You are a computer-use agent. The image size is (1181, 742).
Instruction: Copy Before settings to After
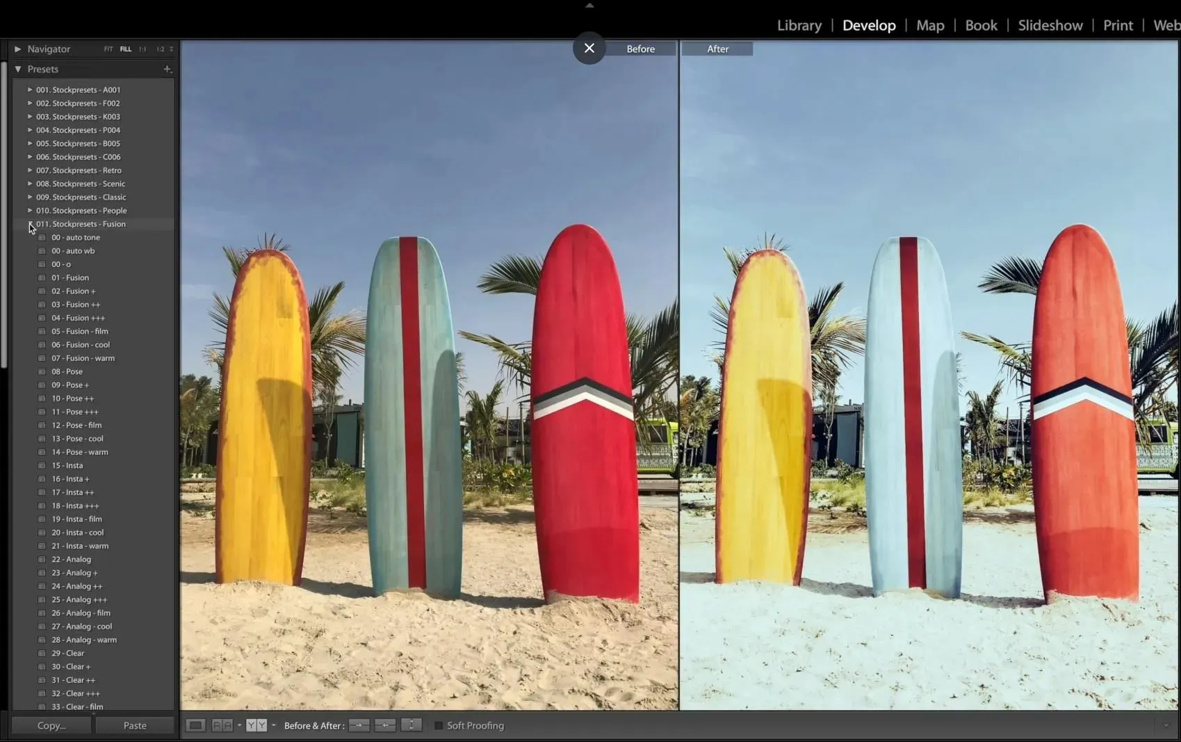tap(359, 725)
